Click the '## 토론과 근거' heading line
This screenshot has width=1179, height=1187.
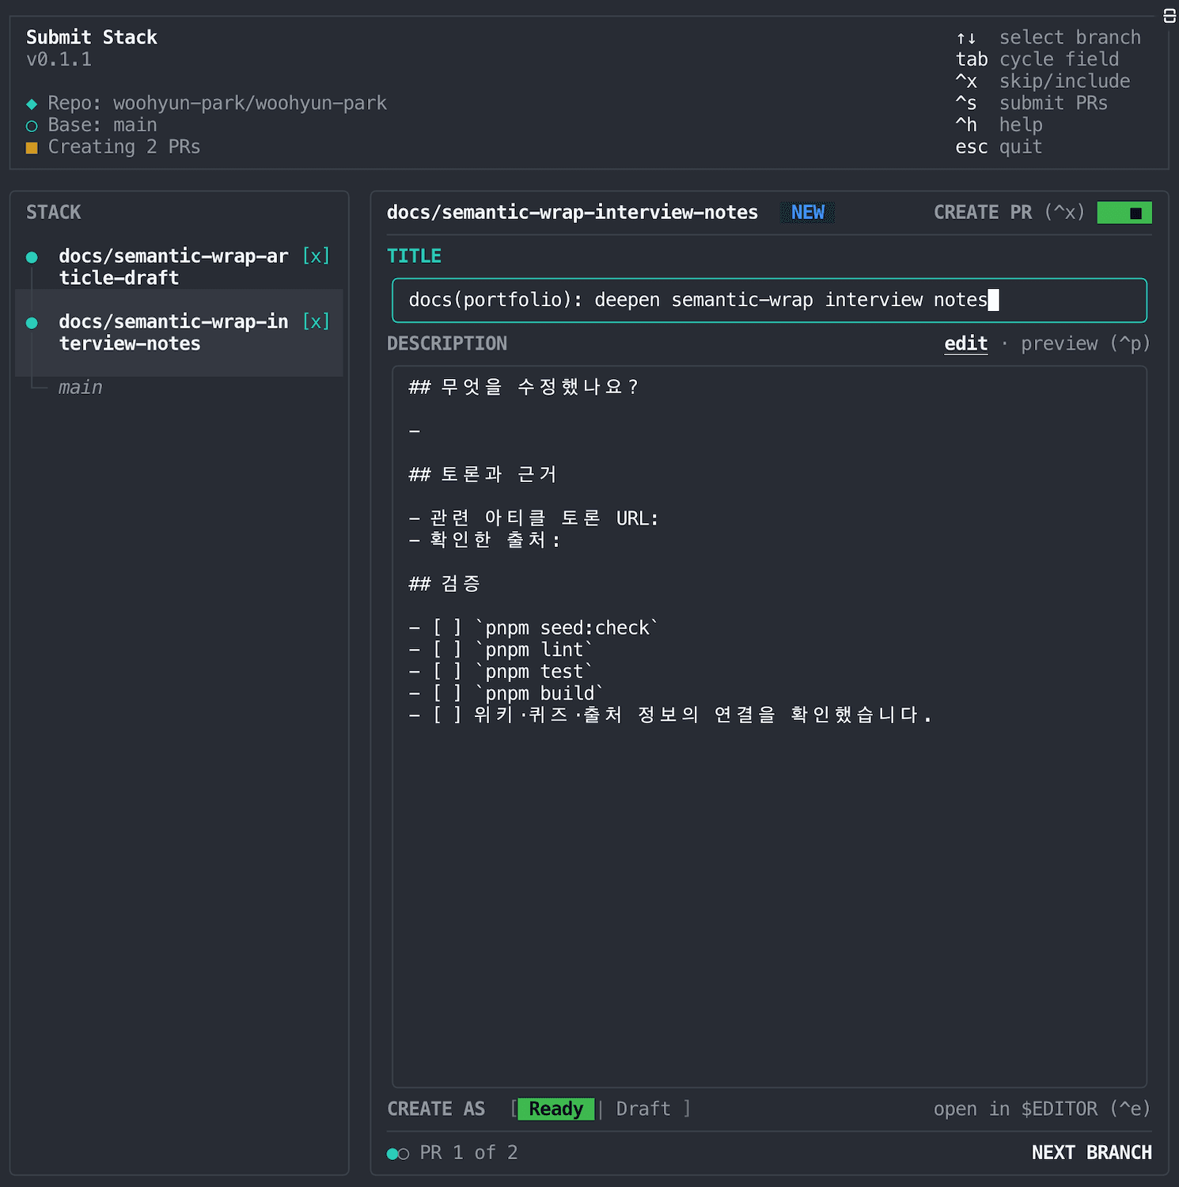pyautogui.click(x=483, y=474)
